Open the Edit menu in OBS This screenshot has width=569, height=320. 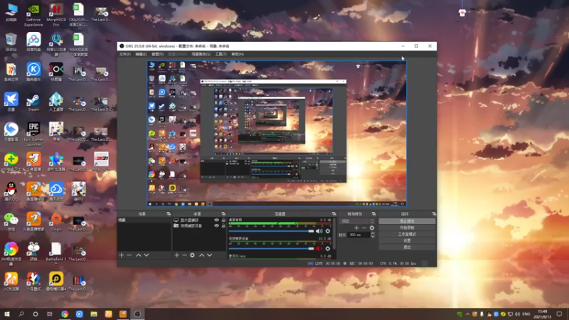point(141,54)
